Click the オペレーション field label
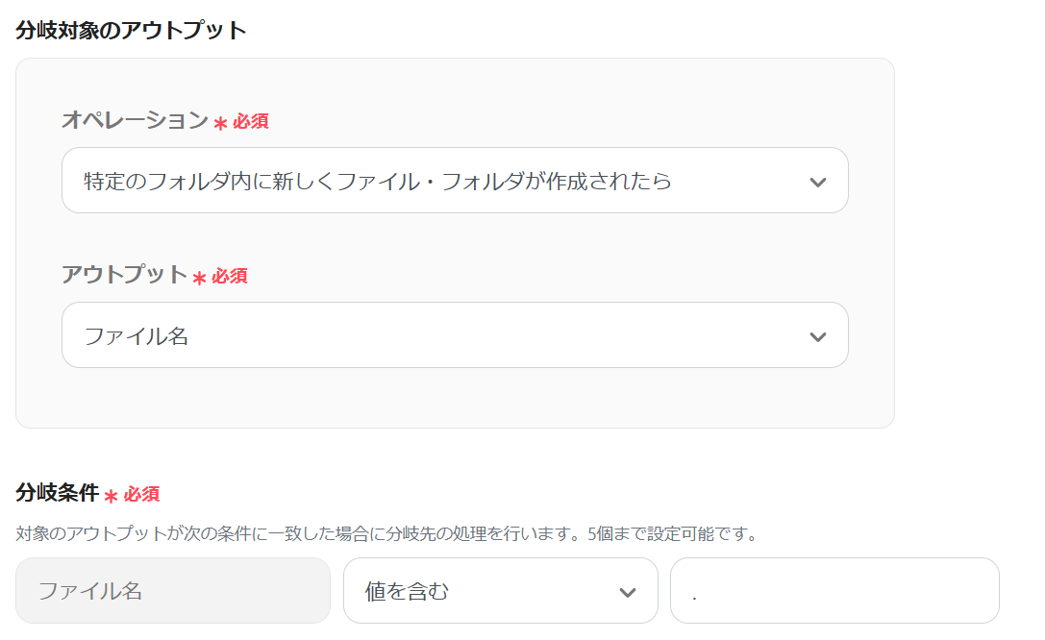The height and width of the screenshot is (640, 1045). 135,120
